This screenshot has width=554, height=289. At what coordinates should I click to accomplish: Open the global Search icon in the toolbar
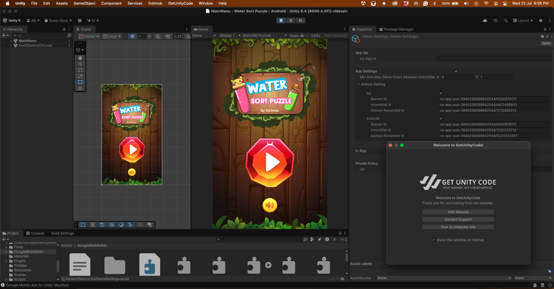click(506, 20)
